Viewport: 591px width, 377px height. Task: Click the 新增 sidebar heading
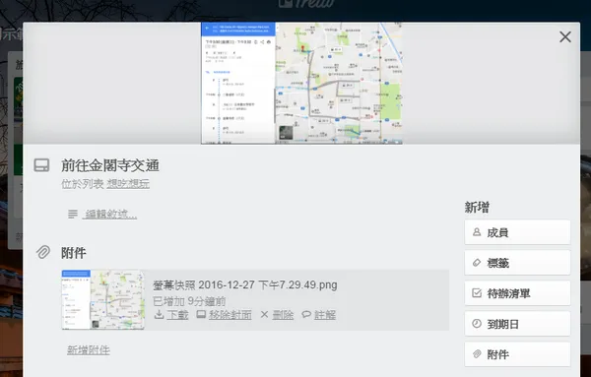(x=477, y=207)
